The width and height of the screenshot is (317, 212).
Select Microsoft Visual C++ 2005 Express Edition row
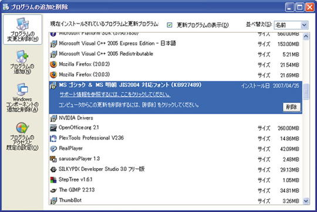(x=176, y=44)
